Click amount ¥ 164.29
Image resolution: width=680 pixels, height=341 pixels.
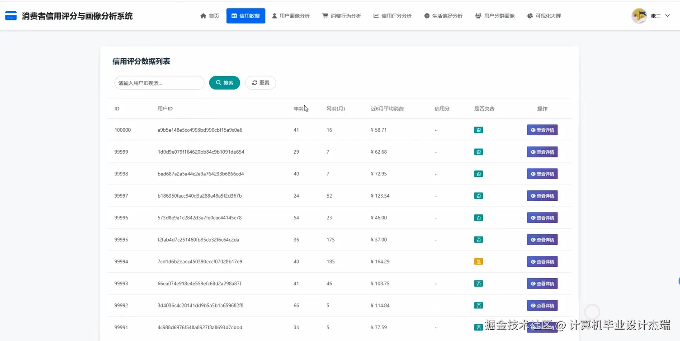tap(380, 261)
